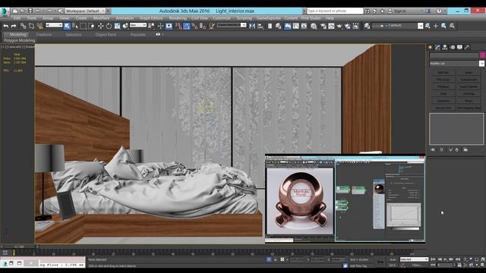Toggle the Percent Snap button

194,27
